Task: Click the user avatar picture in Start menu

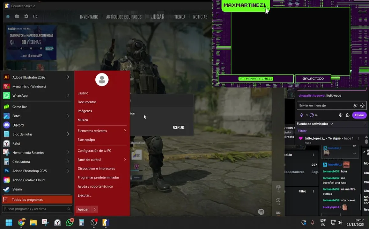Action: pyautogui.click(x=102, y=80)
